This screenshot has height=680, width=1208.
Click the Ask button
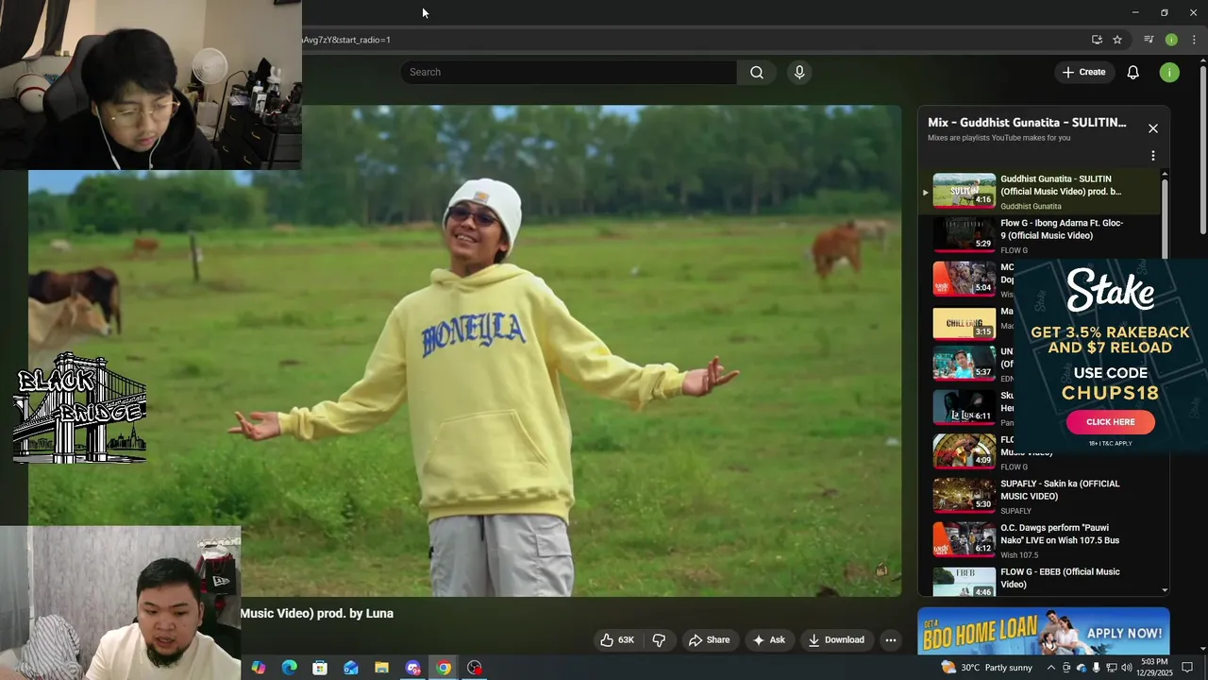tap(768, 640)
